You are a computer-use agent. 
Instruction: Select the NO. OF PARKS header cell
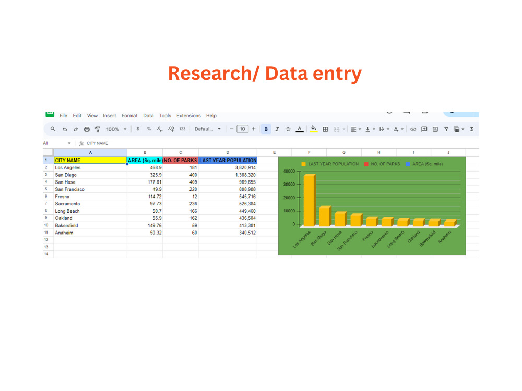[181, 160]
